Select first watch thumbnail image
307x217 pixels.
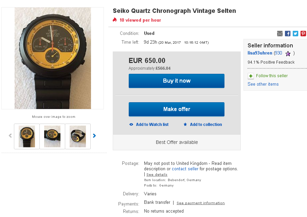(27, 136)
